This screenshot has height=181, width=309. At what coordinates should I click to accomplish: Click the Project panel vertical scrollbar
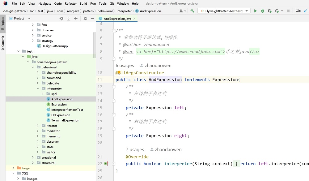coord(95,45)
